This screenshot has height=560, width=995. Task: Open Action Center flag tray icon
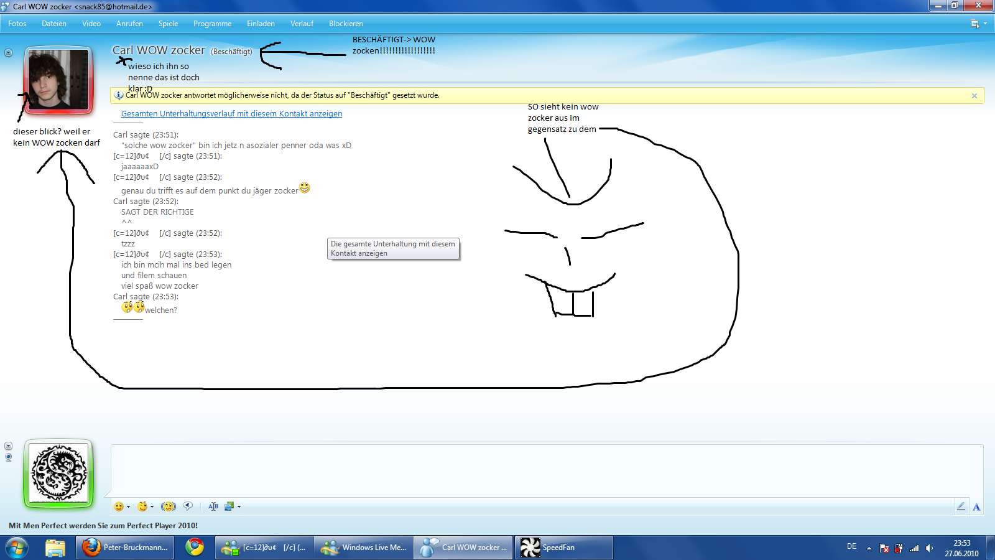click(x=884, y=548)
